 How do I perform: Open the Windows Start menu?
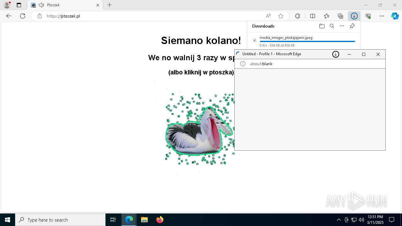click(8, 220)
